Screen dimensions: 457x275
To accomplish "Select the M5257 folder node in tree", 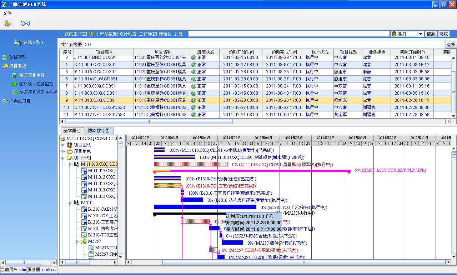I will click(94, 241).
